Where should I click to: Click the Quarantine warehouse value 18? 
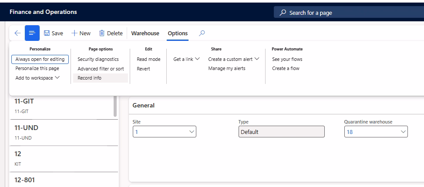(x=350, y=132)
